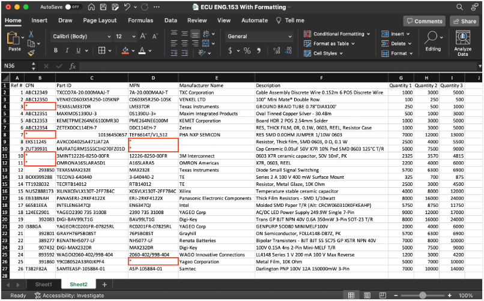Click the Cut scissors icon
Viewport: 484px width, 301px height.
[31, 34]
